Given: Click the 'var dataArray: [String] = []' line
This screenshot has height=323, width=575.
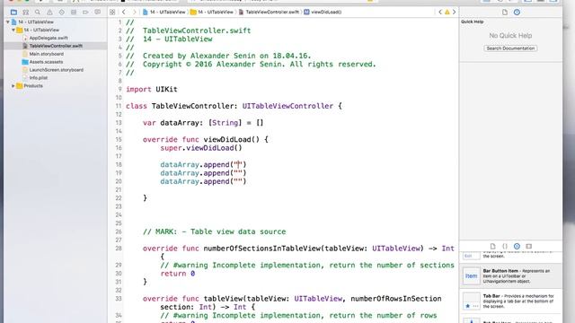Looking at the screenshot, I should point(203,123).
